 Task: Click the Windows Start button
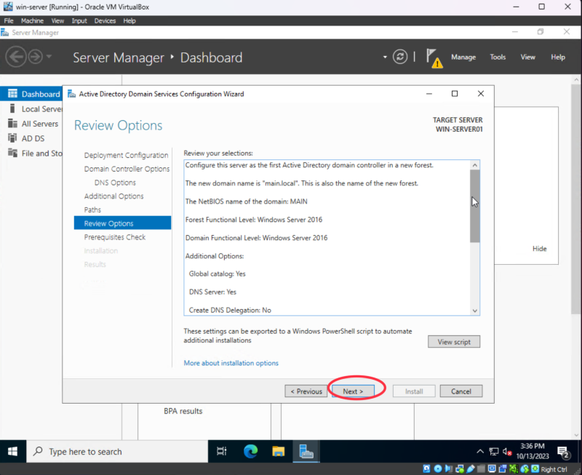coord(12,452)
